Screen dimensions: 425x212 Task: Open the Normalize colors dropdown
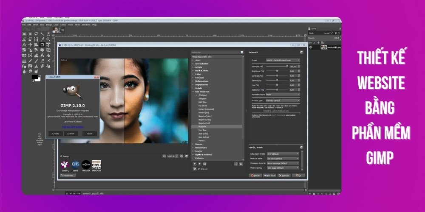pos(283,95)
